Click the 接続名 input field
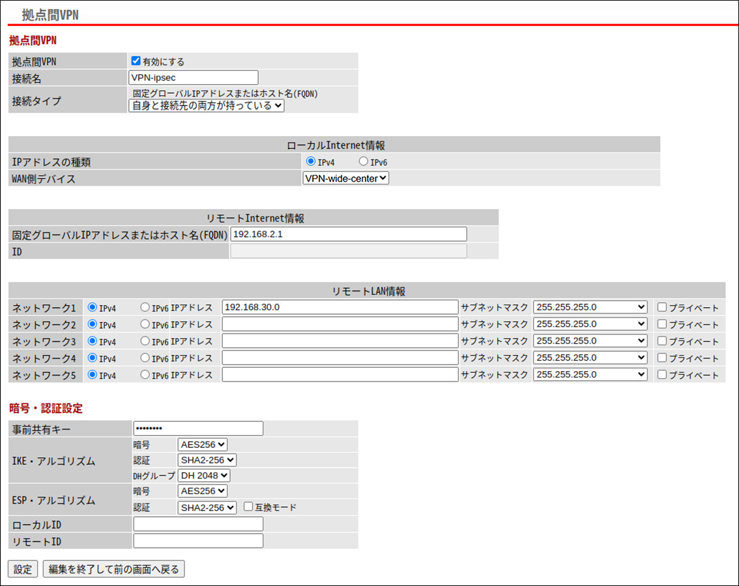Screen dimensions: 739x586 pos(193,77)
